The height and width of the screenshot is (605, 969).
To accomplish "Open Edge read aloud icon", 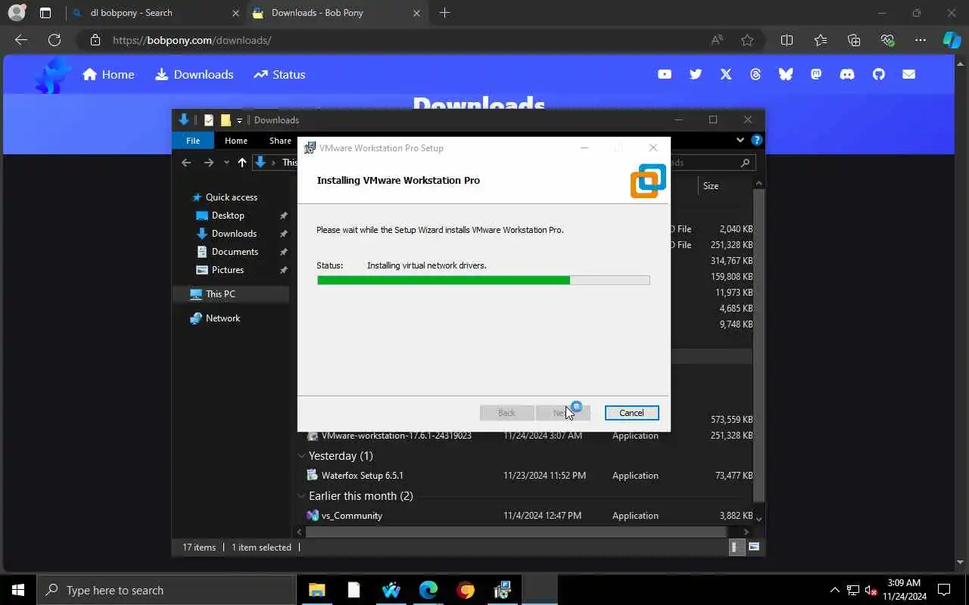I will click(x=716, y=40).
